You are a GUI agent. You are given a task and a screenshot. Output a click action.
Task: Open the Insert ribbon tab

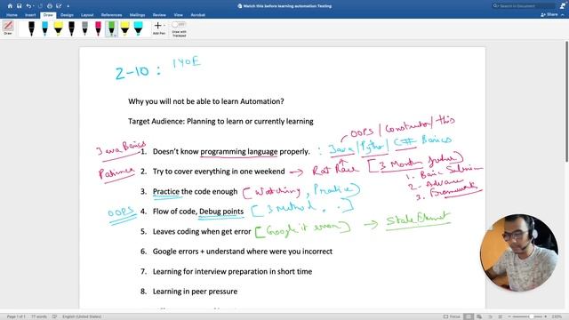pyautogui.click(x=30, y=15)
